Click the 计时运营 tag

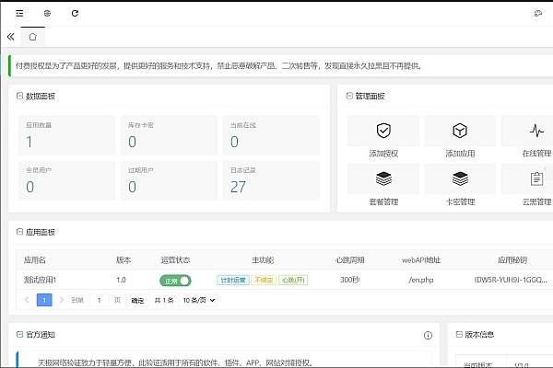click(x=232, y=280)
